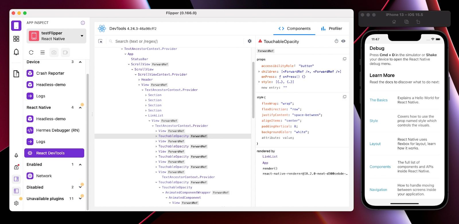The height and width of the screenshot is (224, 459).
Task: Expand the Unavailable plugins section
Action: coord(80,199)
